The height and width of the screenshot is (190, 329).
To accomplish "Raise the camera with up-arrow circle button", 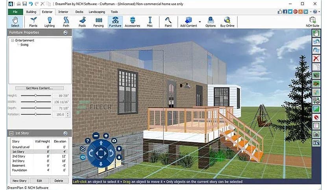I will (119, 148).
